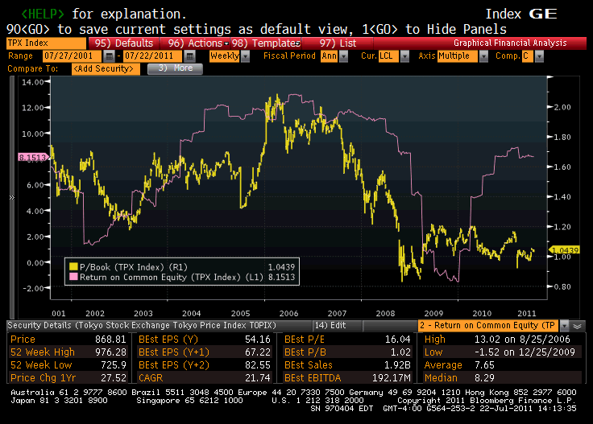The height and width of the screenshot is (424, 593).
Task: Select the 97) List menu item
Action: (338, 43)
